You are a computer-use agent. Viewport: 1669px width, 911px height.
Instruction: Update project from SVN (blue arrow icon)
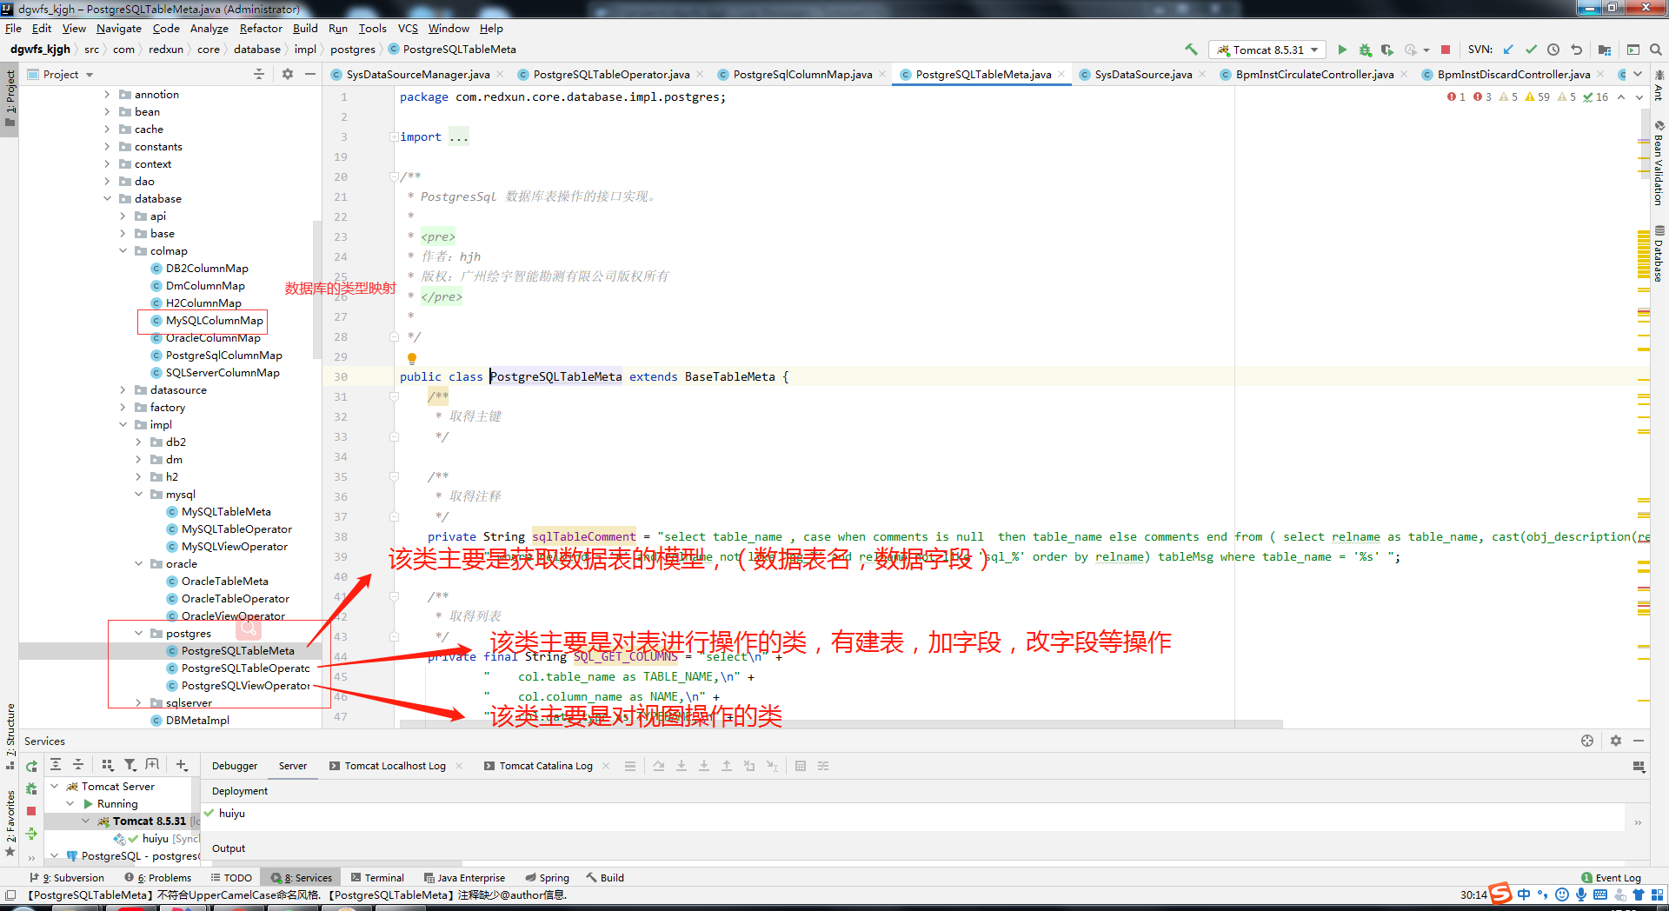(1509, 50)
